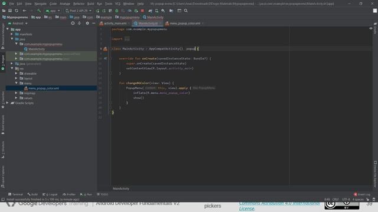Open the app run configuration dropdown

click(x=53, y=11)
